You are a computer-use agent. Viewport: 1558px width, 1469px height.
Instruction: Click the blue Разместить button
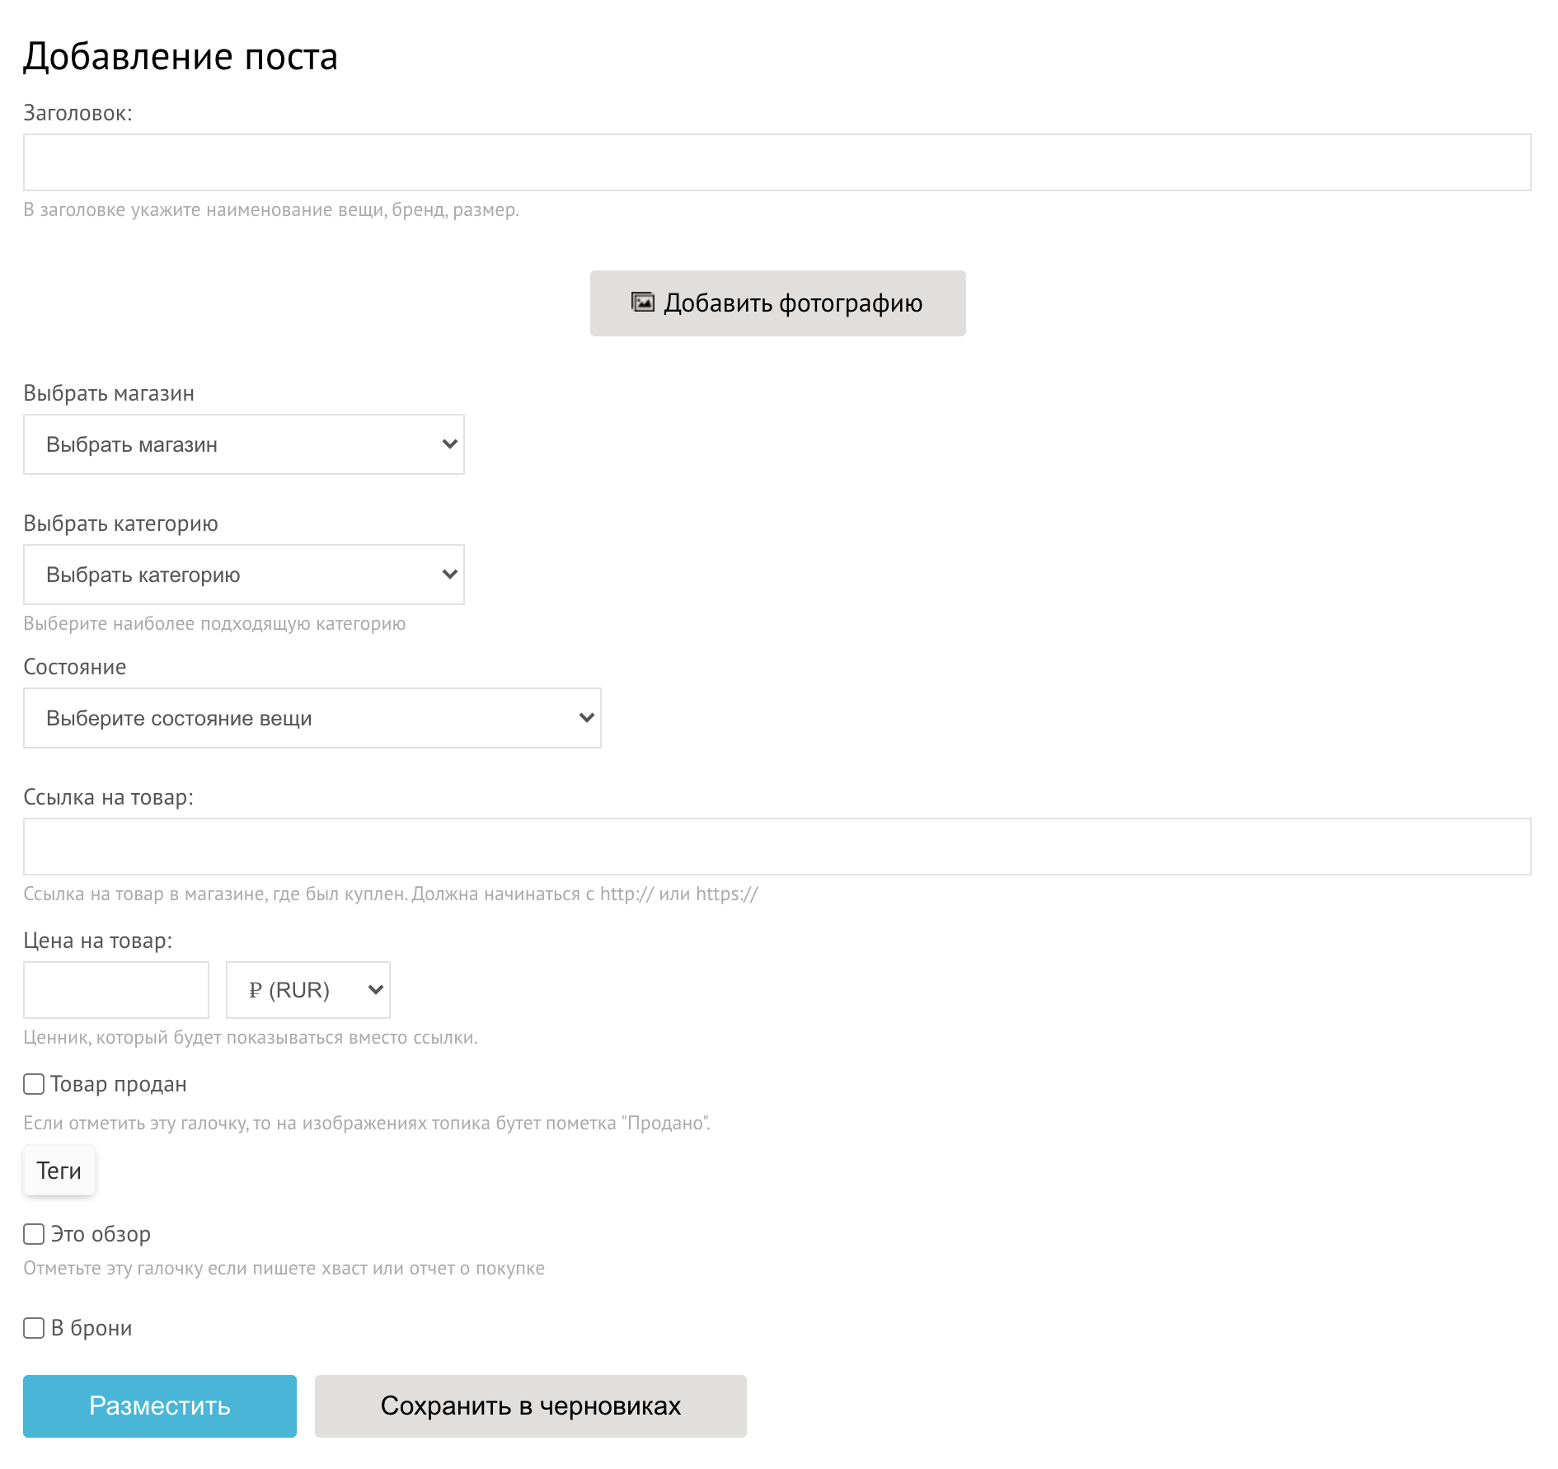click(x=160, y=1406)
